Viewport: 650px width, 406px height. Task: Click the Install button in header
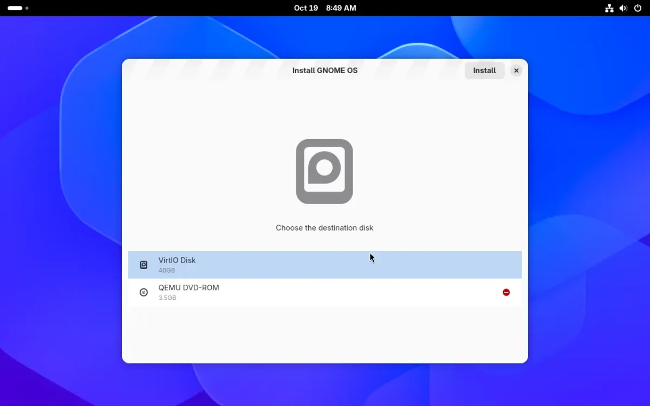coord(484,70)
